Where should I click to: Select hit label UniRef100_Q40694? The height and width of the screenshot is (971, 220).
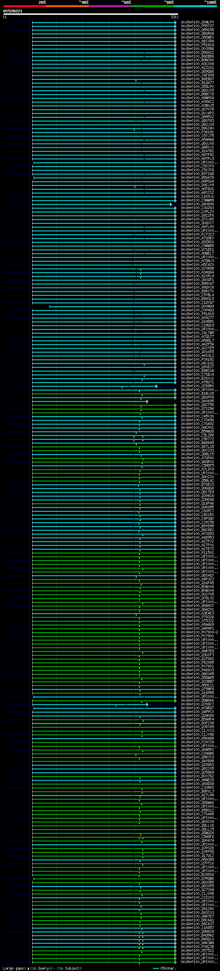pos(197,204)
